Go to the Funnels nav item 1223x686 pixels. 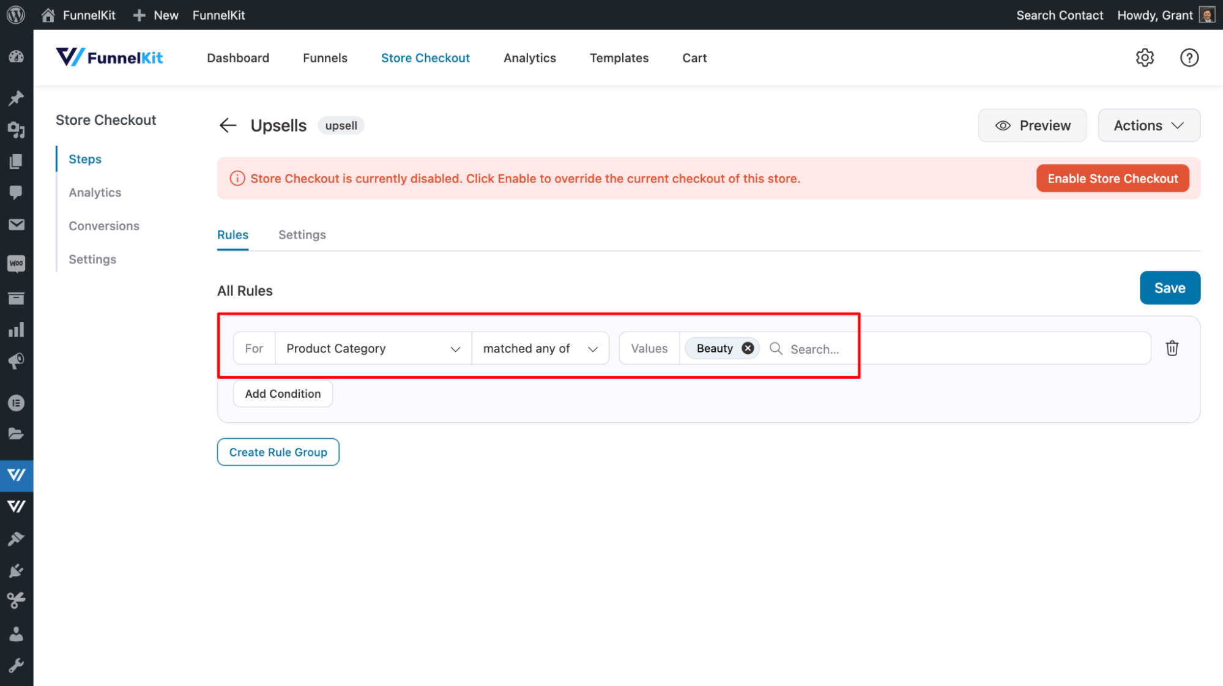[x=325, y=58]
